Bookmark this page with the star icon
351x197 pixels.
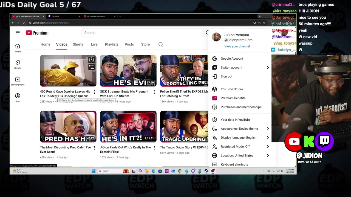[x=264, y=23]
